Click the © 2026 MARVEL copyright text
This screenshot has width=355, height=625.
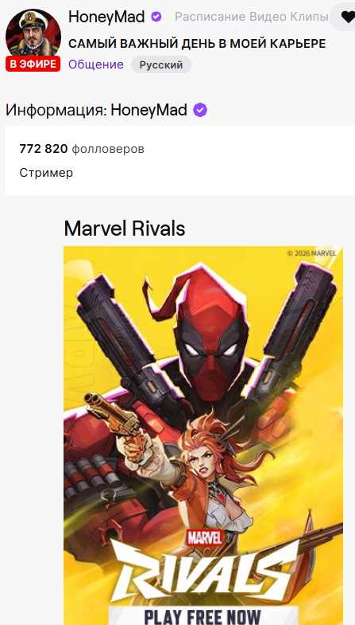pos(311,253)
